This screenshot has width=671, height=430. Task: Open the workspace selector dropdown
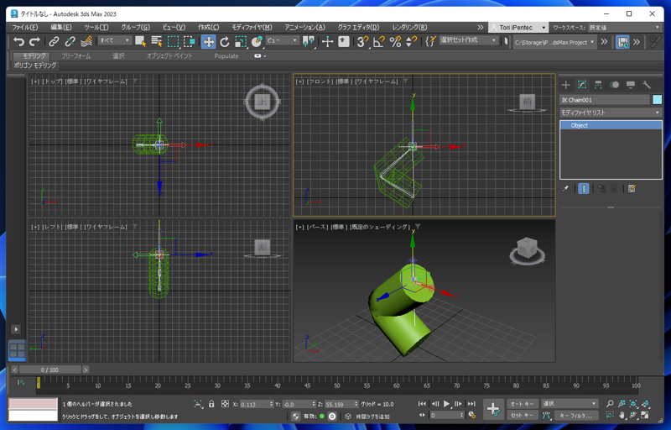624,28
